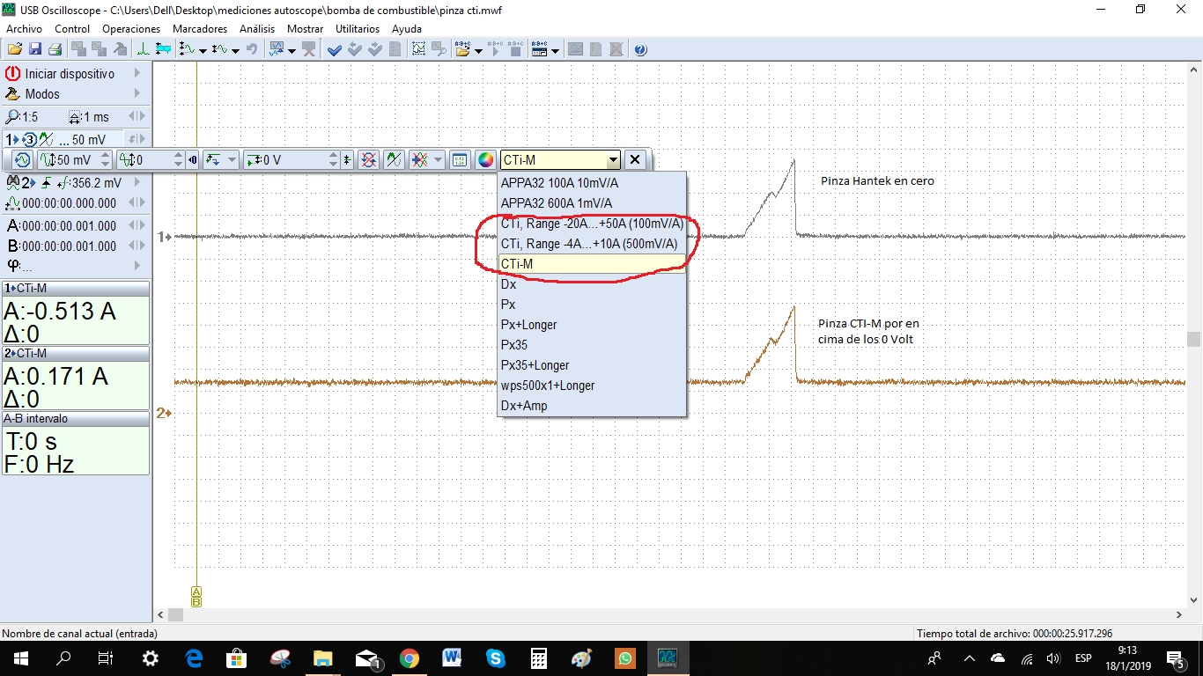Click the open file folder icon
Viewport: 1203px width, 676px height.
(15, 50)
